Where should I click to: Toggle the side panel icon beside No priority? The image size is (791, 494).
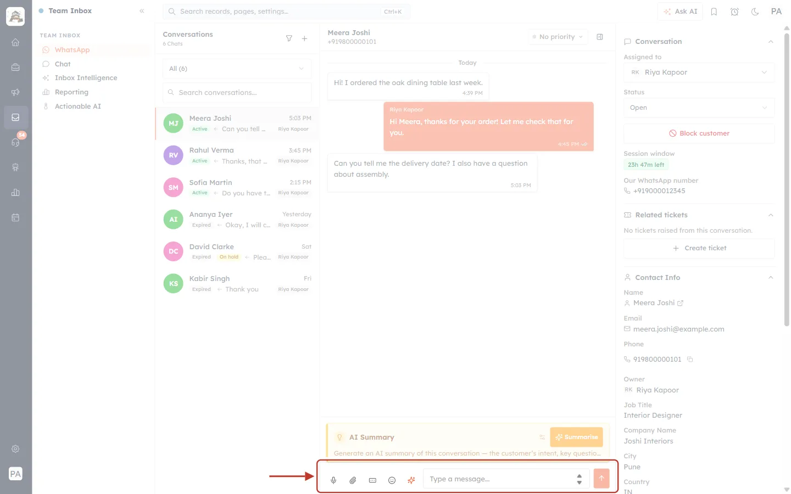[600, 37]
